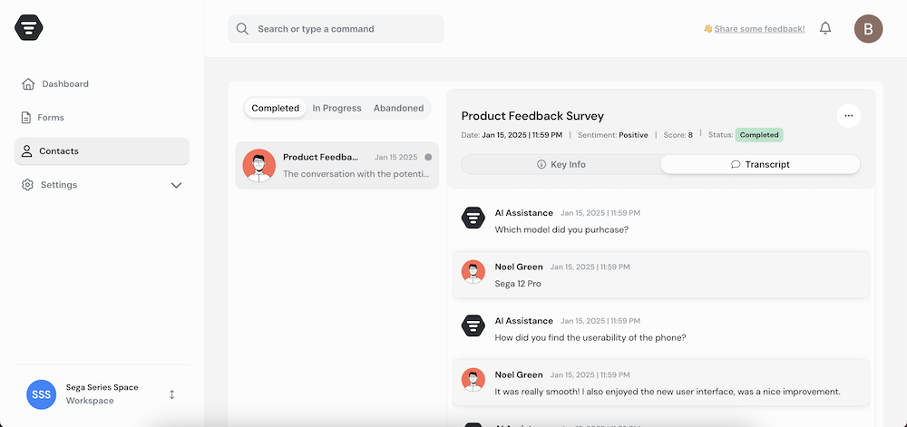Open the Product Feedback conversation item

click(336, 165)
